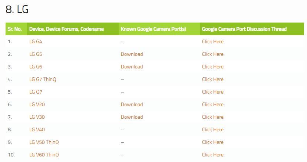This screenshot has width=307, height=162.
Task: Click Here for LG V20 discussion thread
Action: pyautogui.click(x=212, y=104)
